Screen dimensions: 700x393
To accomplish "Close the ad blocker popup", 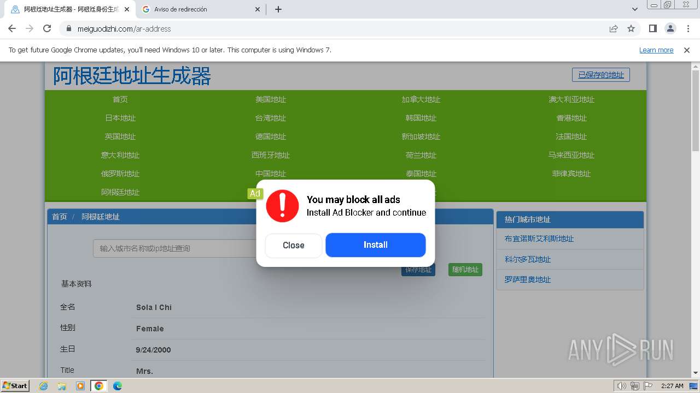I will 293,246.
